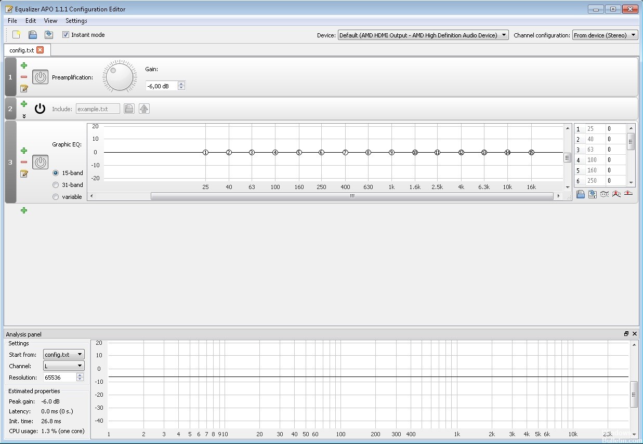Open an existing configuration file
The width and height of the screenshot is (643, 444).
coord(32,34)
